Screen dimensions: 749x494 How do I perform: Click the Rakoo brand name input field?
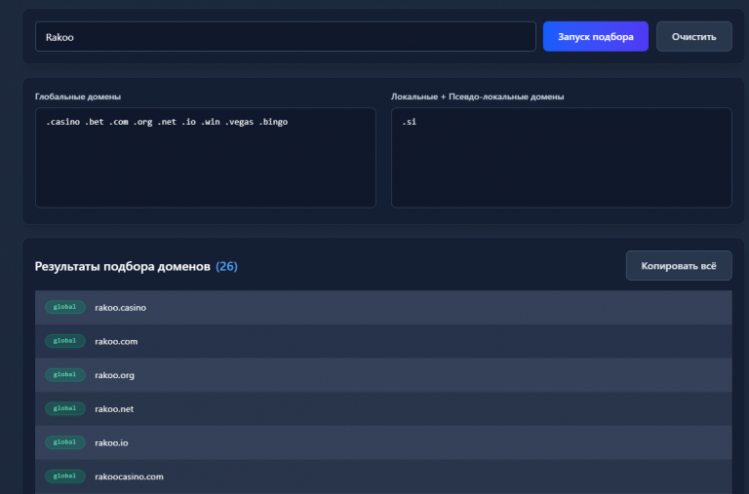[285, 37]
